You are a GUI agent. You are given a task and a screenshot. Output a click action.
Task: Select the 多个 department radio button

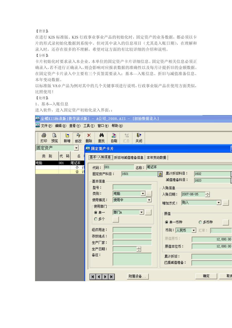click(96, 219)
